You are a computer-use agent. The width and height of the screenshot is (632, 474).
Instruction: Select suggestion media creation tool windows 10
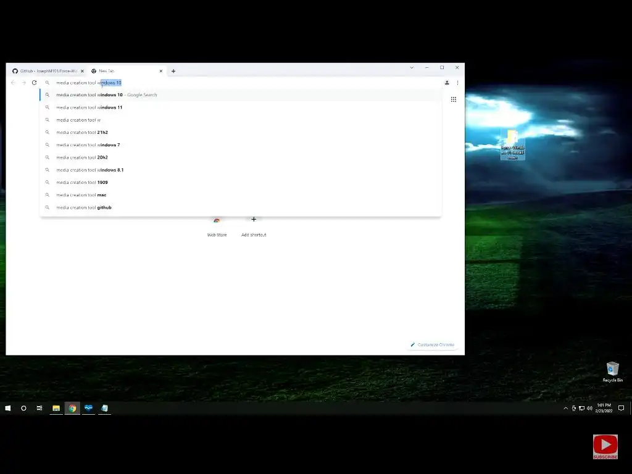click(x=241, y=94)
